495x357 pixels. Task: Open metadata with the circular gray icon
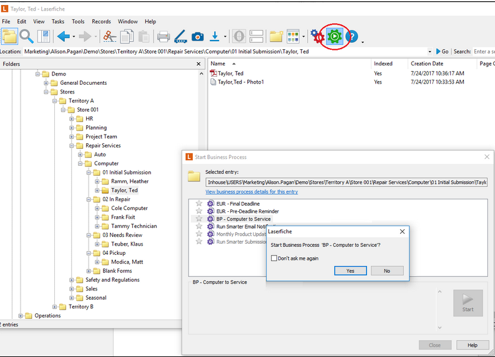[239, 37]
